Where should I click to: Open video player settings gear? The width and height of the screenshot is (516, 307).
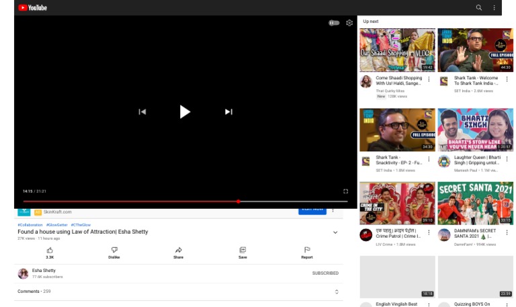click(349, 23)
